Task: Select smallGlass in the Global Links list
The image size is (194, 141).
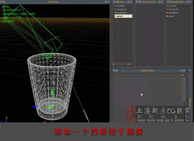Action: tap(173, 13)
